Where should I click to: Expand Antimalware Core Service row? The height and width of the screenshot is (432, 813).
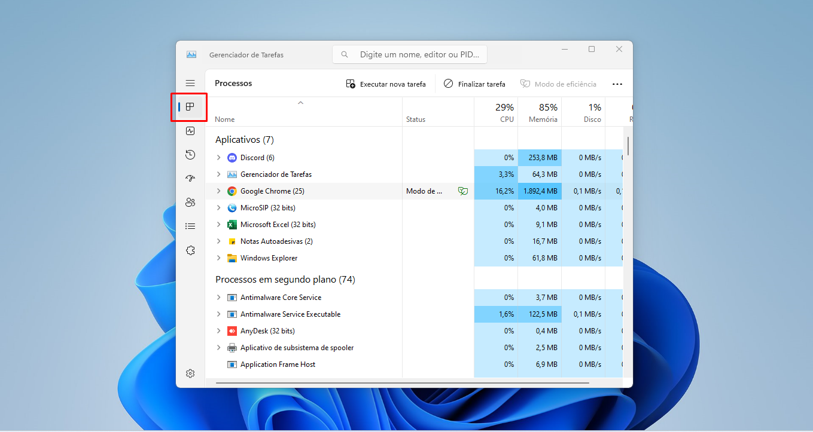click(218, 298)
